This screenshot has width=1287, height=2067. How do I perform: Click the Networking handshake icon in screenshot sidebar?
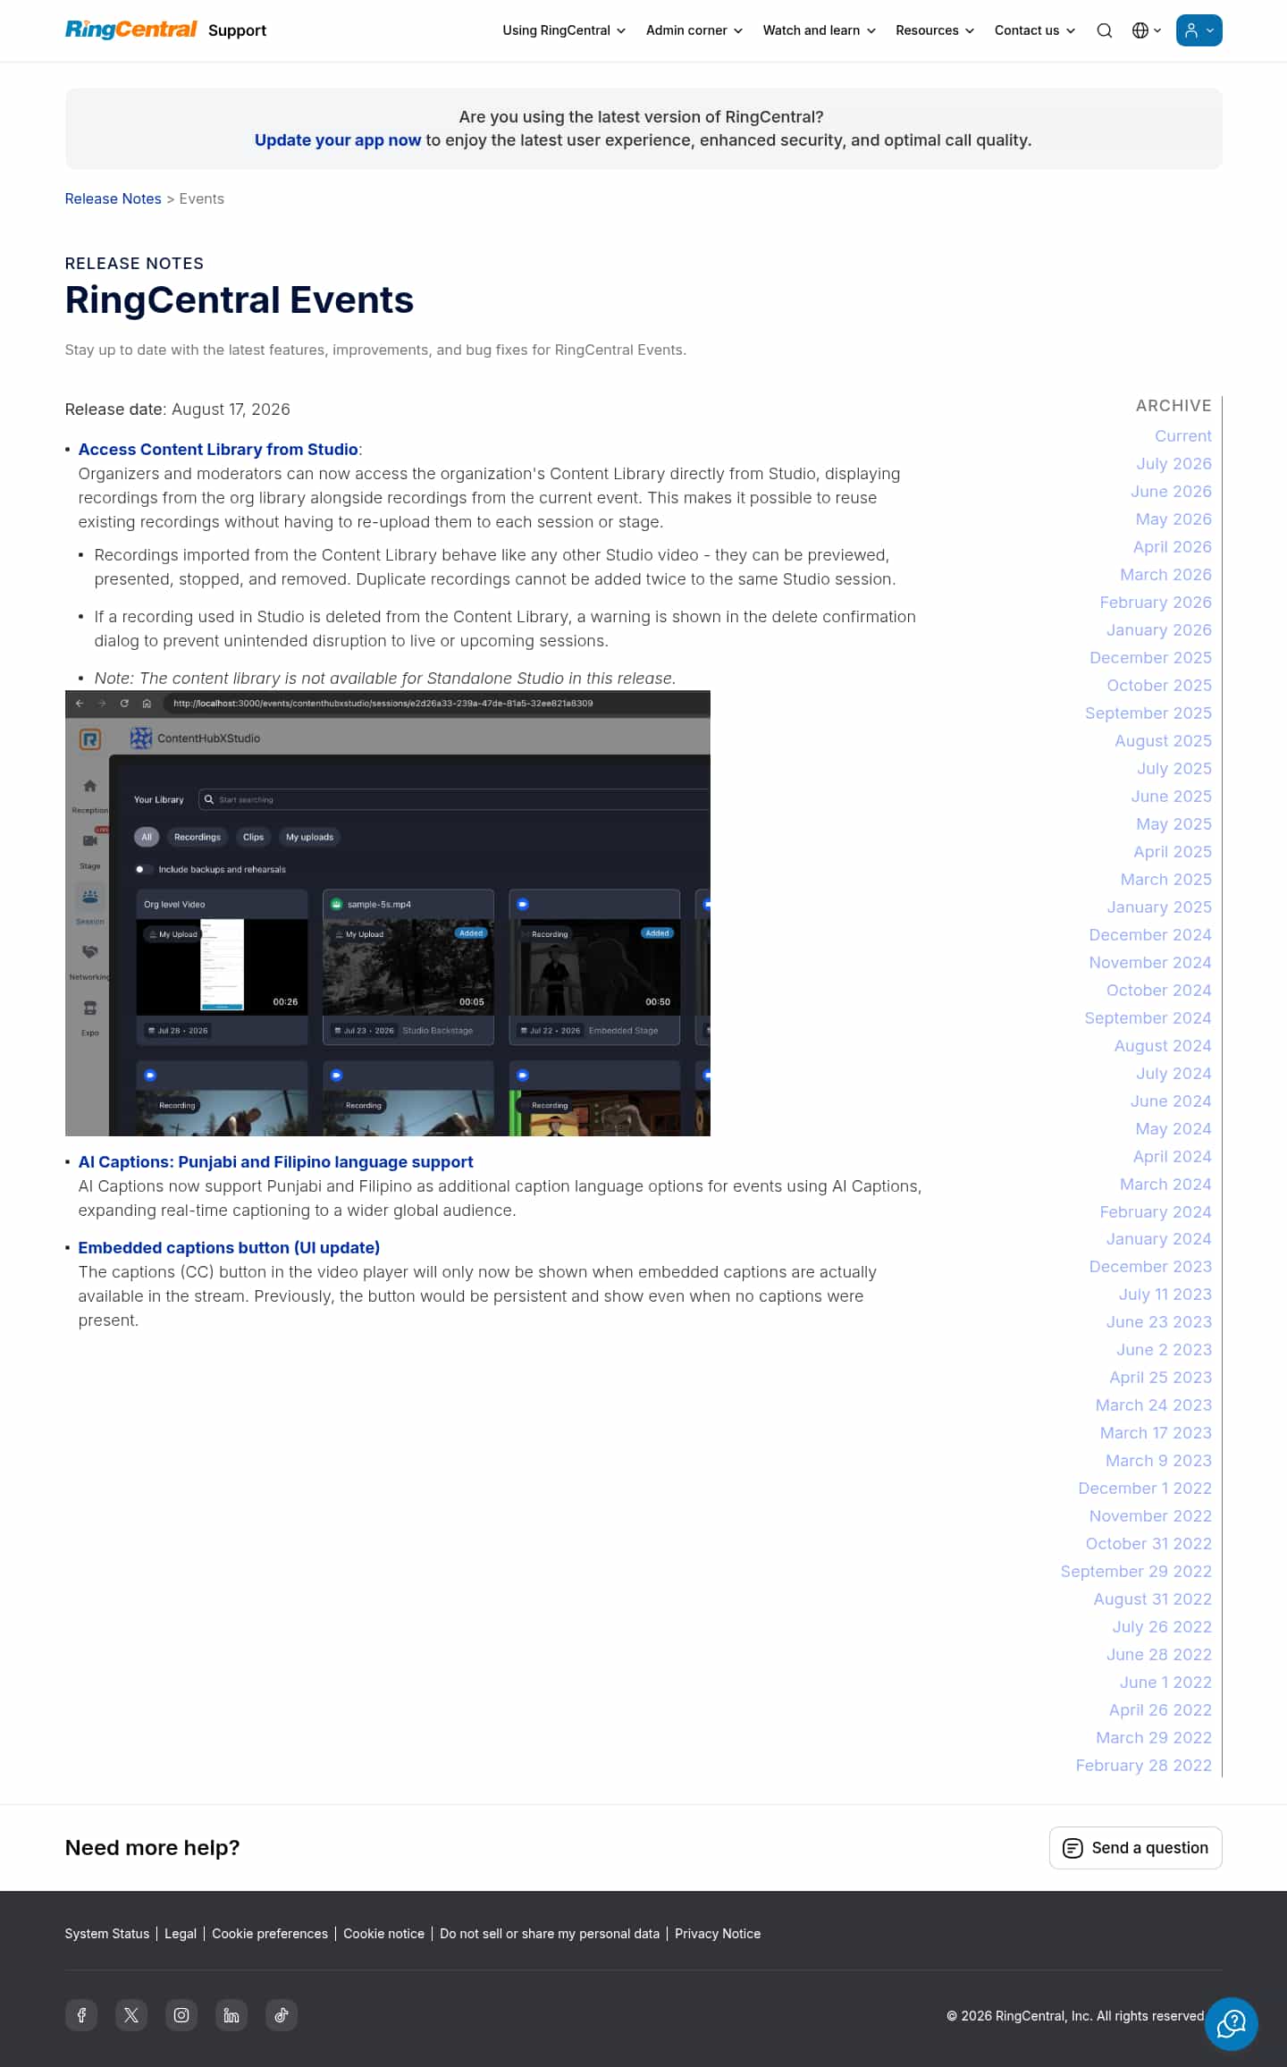(x=89, y=952)
